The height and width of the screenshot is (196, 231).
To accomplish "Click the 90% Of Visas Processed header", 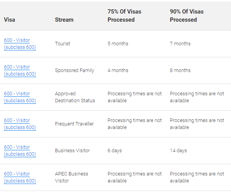I will [187, 15].
